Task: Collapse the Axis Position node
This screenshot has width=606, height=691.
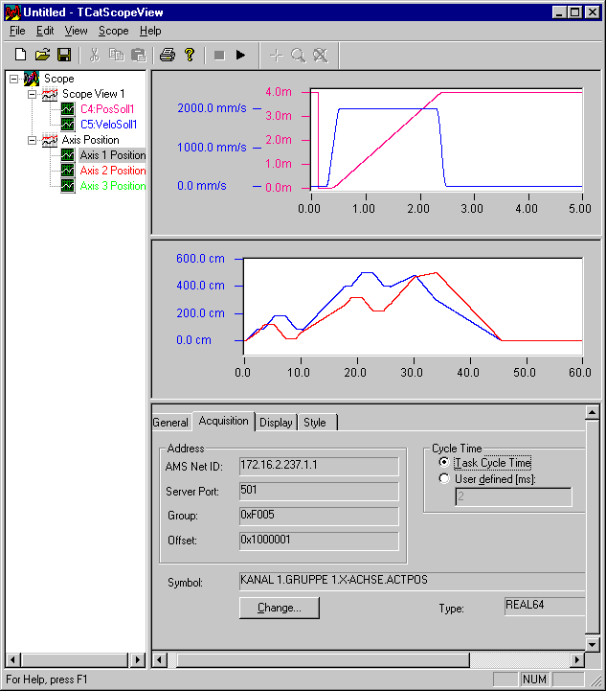Action: (x=33, y=140)
